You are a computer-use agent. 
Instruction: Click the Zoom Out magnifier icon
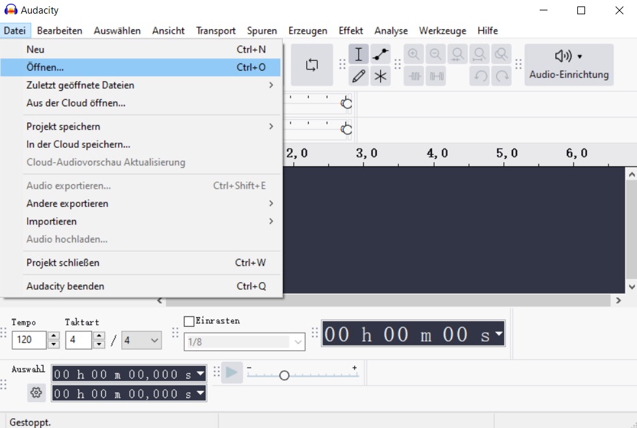pyautogui.click(x=435, y=54)
